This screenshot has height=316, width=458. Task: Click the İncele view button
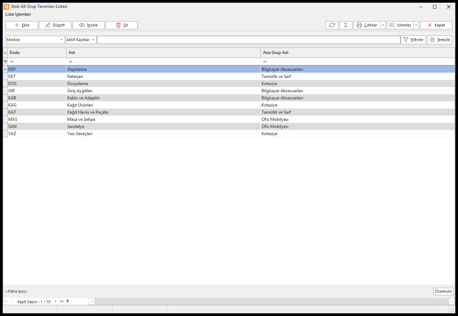point(88,25)
